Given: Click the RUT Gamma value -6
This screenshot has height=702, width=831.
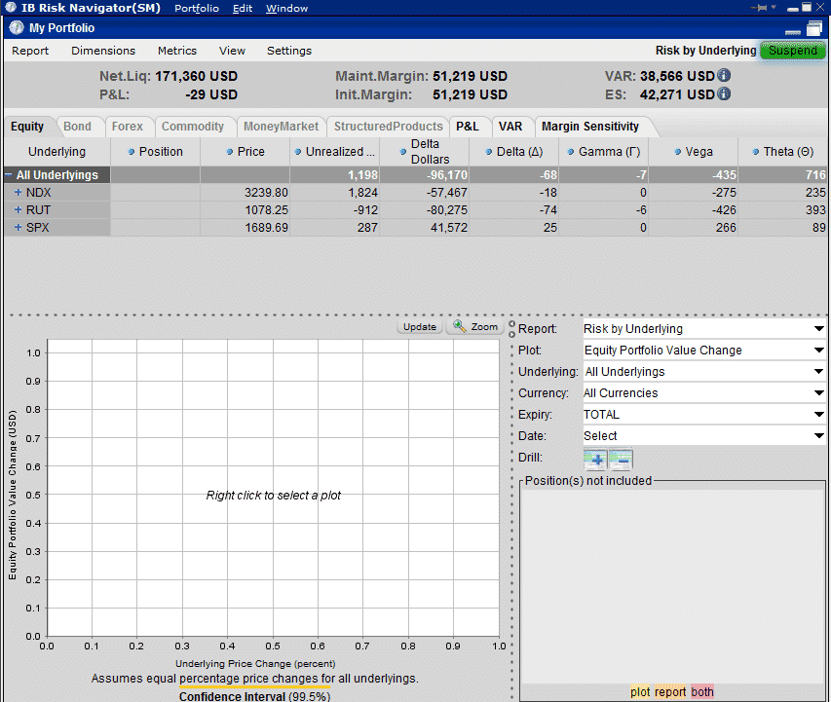Looking at the screenshot, I should click(x=641, y=209).
